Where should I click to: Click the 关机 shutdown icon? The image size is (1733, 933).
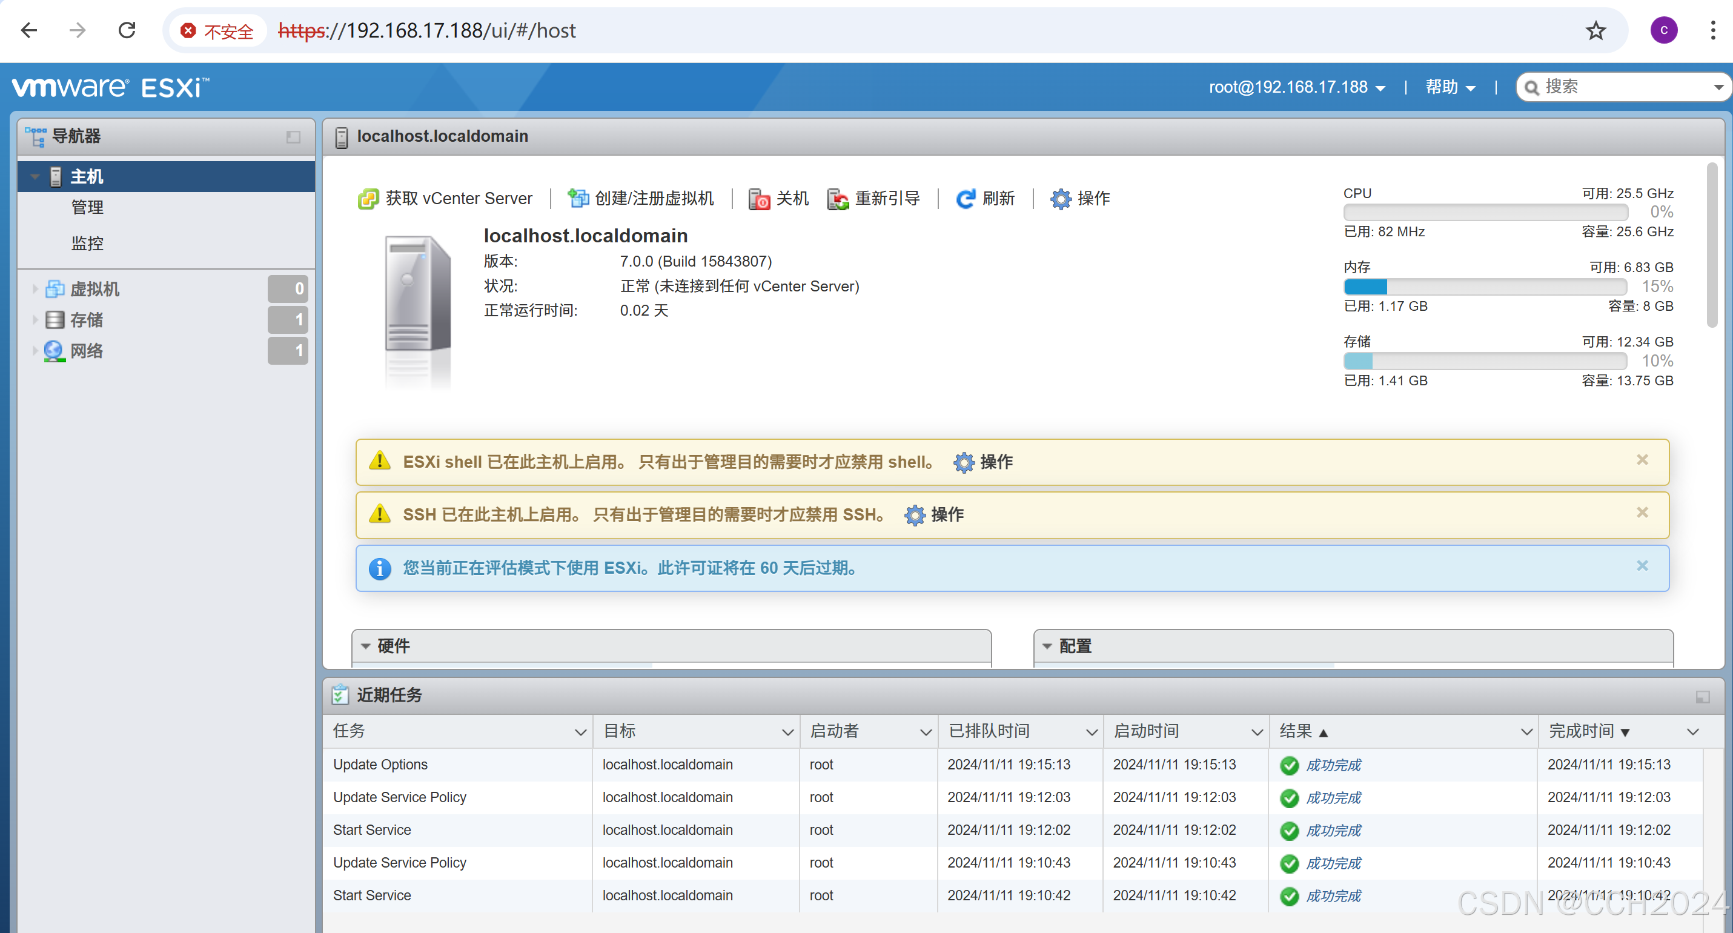coord(759,199)
